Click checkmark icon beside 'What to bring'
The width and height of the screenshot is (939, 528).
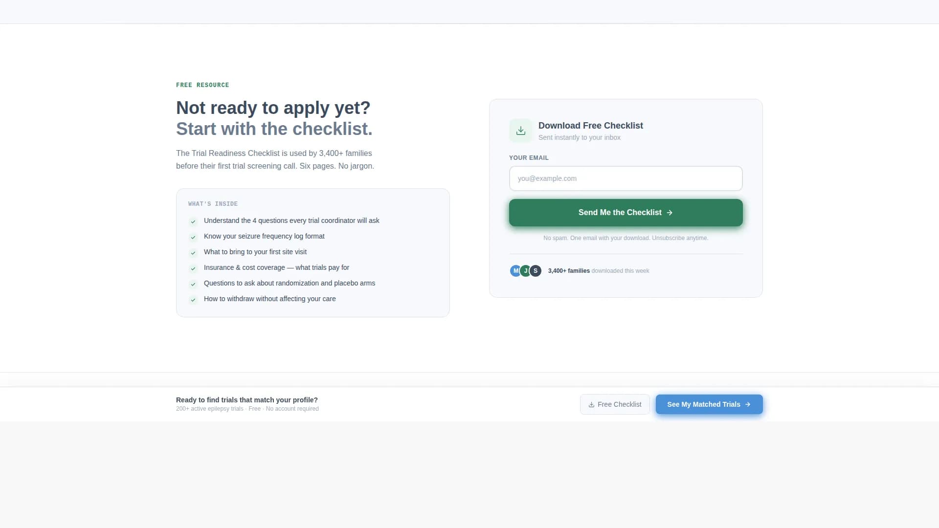pos(193,253)
